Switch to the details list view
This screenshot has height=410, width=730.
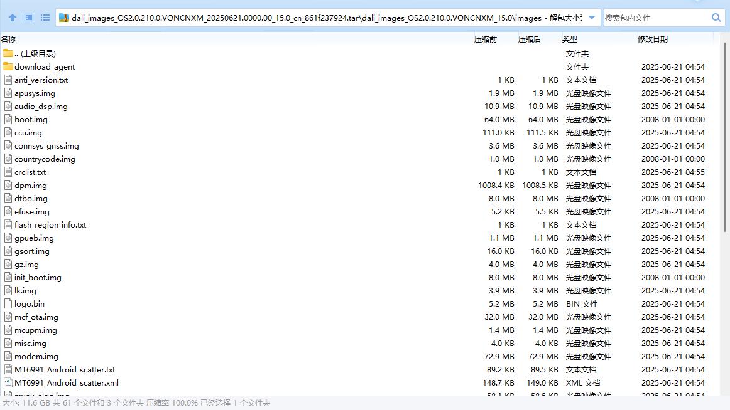(45, 18)
